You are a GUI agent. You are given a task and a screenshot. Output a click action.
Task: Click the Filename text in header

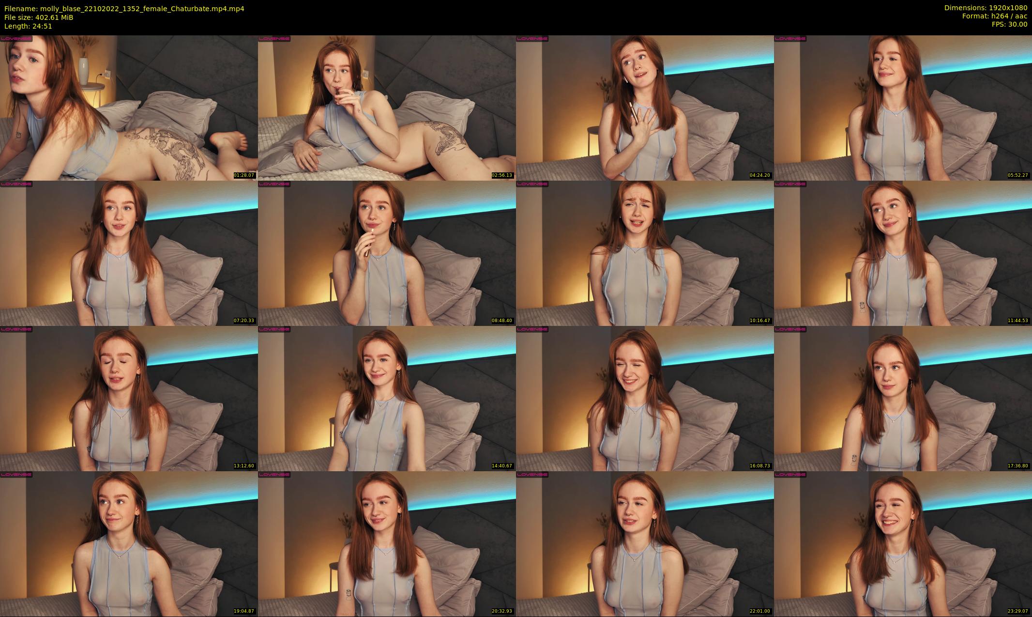pyautogui.click(x=124, y=8)
